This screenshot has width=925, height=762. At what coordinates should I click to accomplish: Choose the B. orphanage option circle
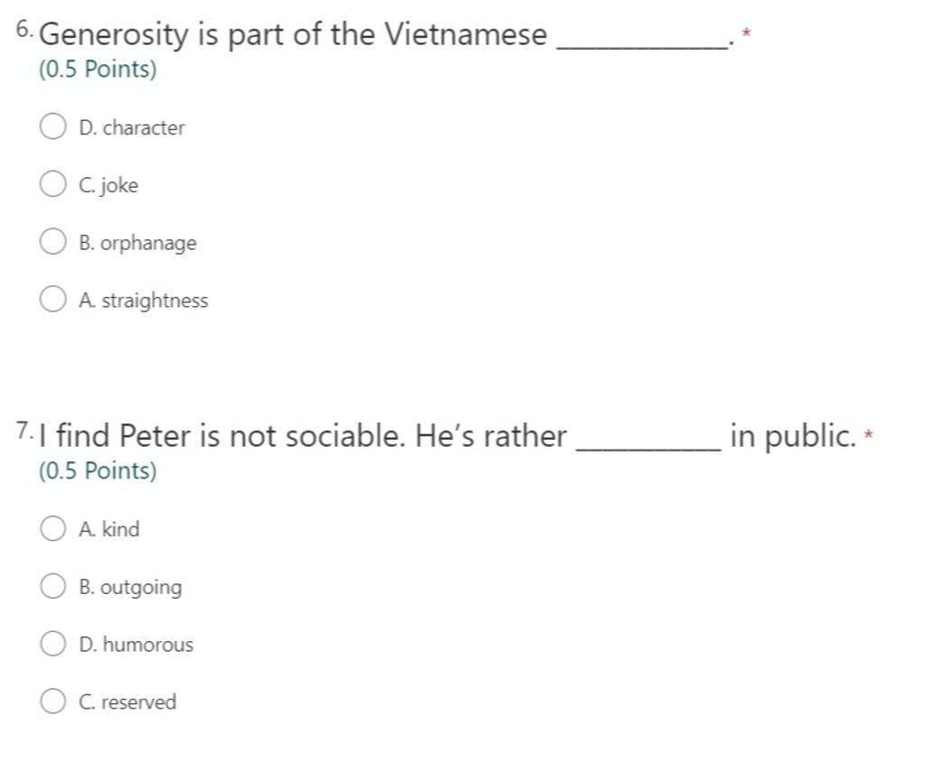click(53, 241)
